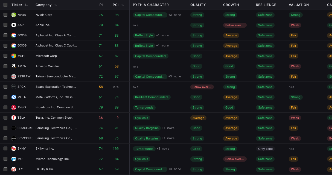Click the Broadcom AVGO logo icon
The height and width of the screenshot is (175, 332).
[x=14, y=107]
